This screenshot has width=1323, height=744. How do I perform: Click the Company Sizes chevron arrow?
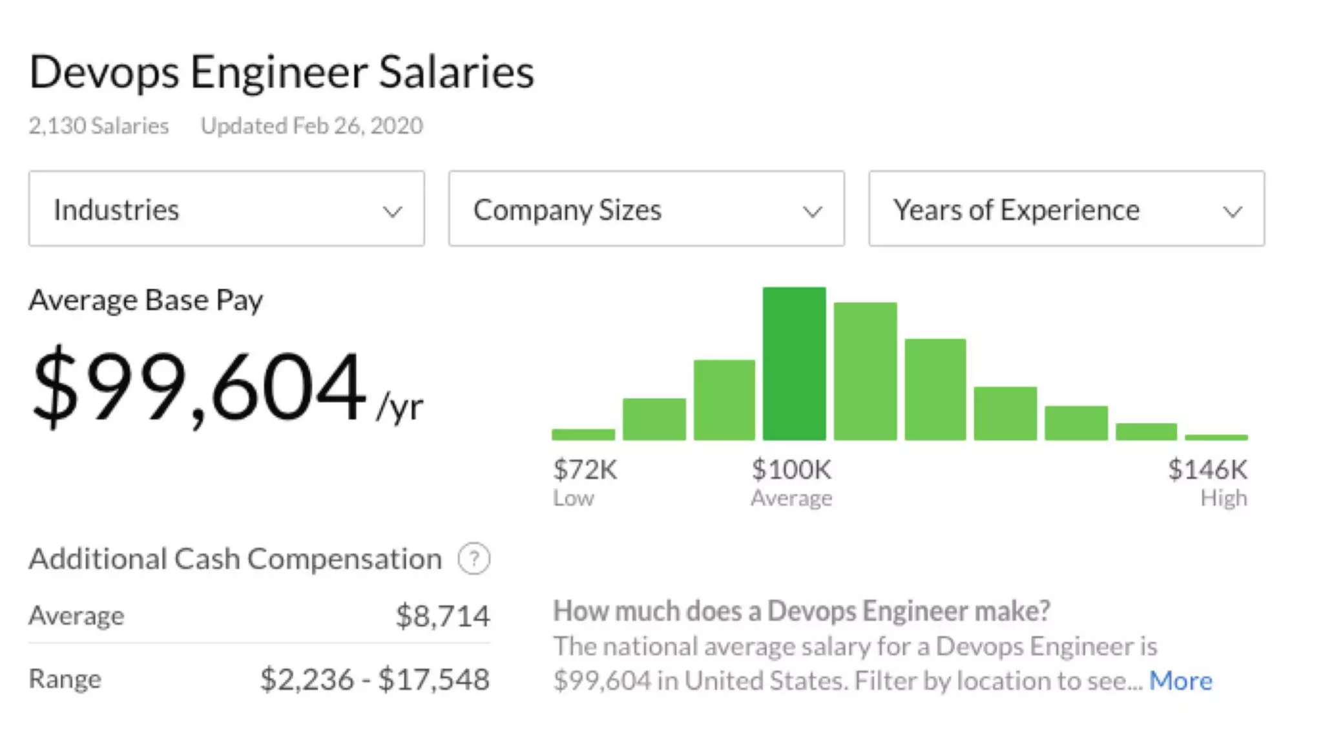coord(812,211)
